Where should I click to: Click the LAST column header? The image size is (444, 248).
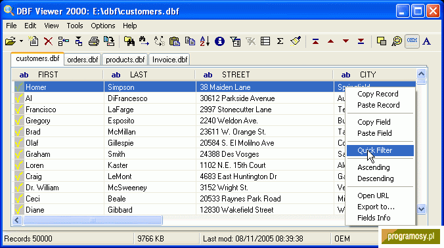pyautogui.click(x=149, y=75)
